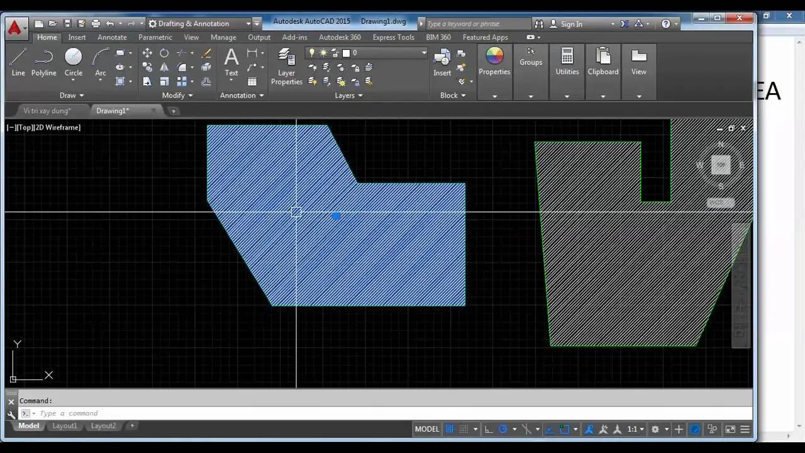The height and width of the screenshot is (453, 805).
Task: Select the Circle tool
Action: [73, 61]
